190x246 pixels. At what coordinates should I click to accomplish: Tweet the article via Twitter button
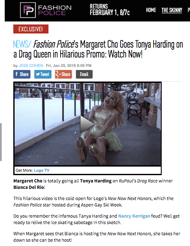[x=43, y=74]
